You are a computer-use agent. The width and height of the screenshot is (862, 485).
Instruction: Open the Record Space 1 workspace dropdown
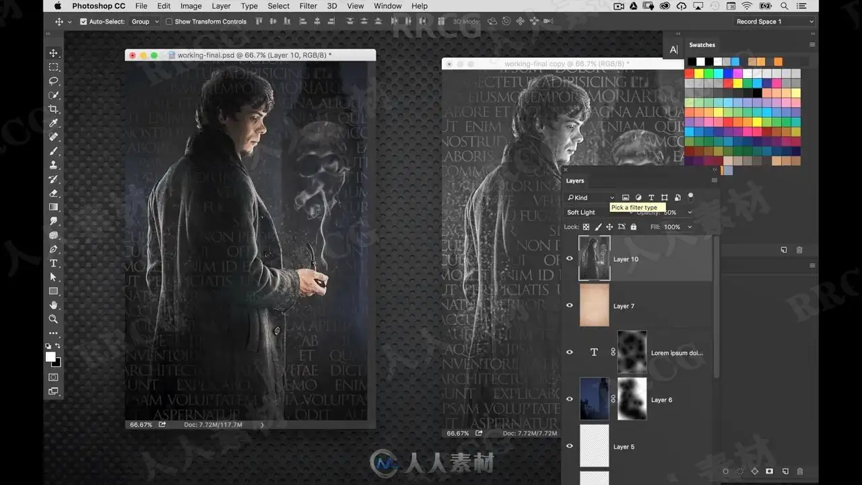point(774,22)
